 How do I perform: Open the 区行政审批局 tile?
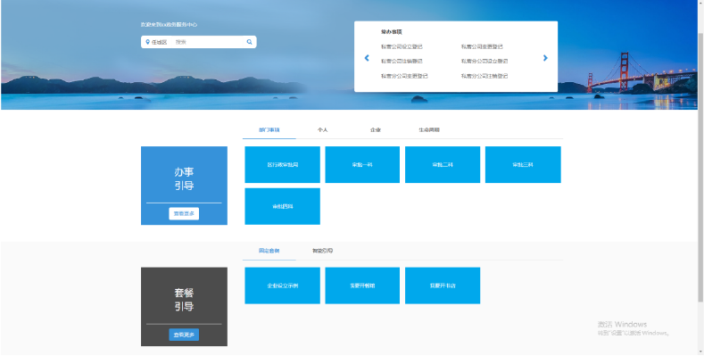point(283,165)
